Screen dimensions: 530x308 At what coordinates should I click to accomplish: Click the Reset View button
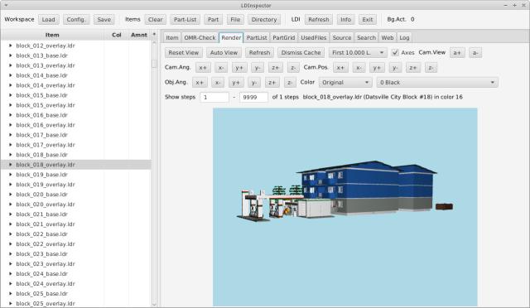tap(184, 53)
